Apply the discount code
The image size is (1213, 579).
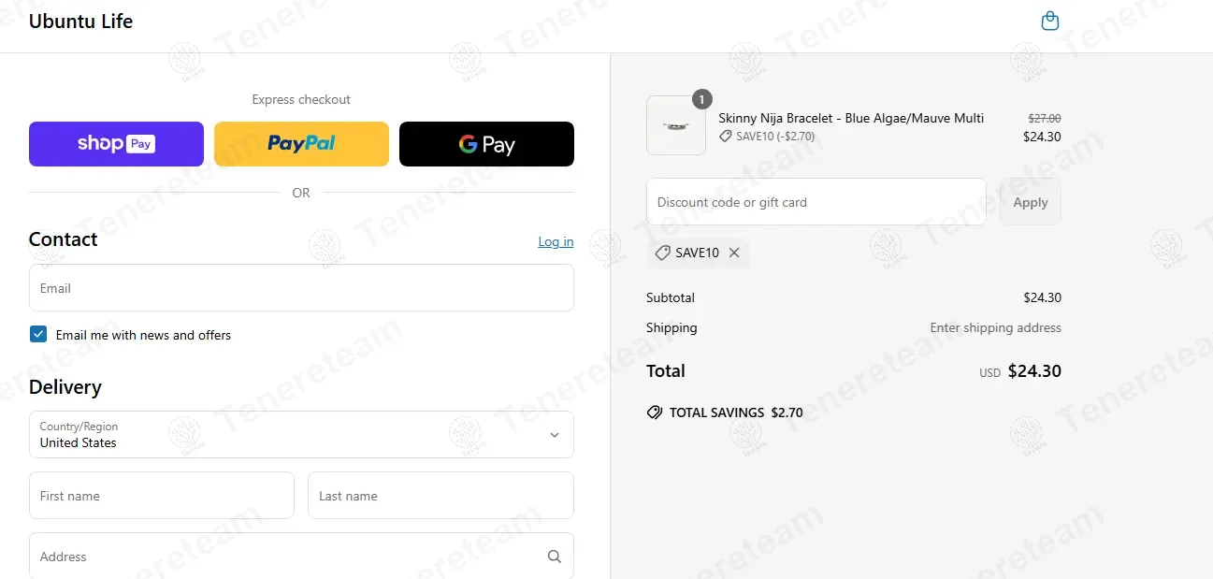click(1031, 202)
